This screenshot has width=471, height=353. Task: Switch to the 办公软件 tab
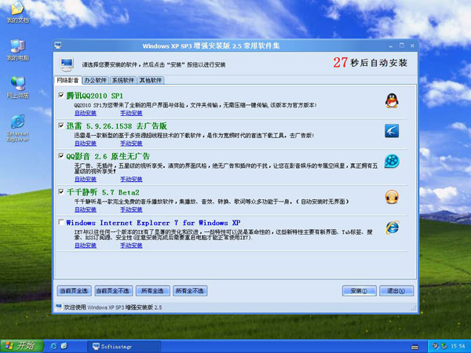coord(95,80)
